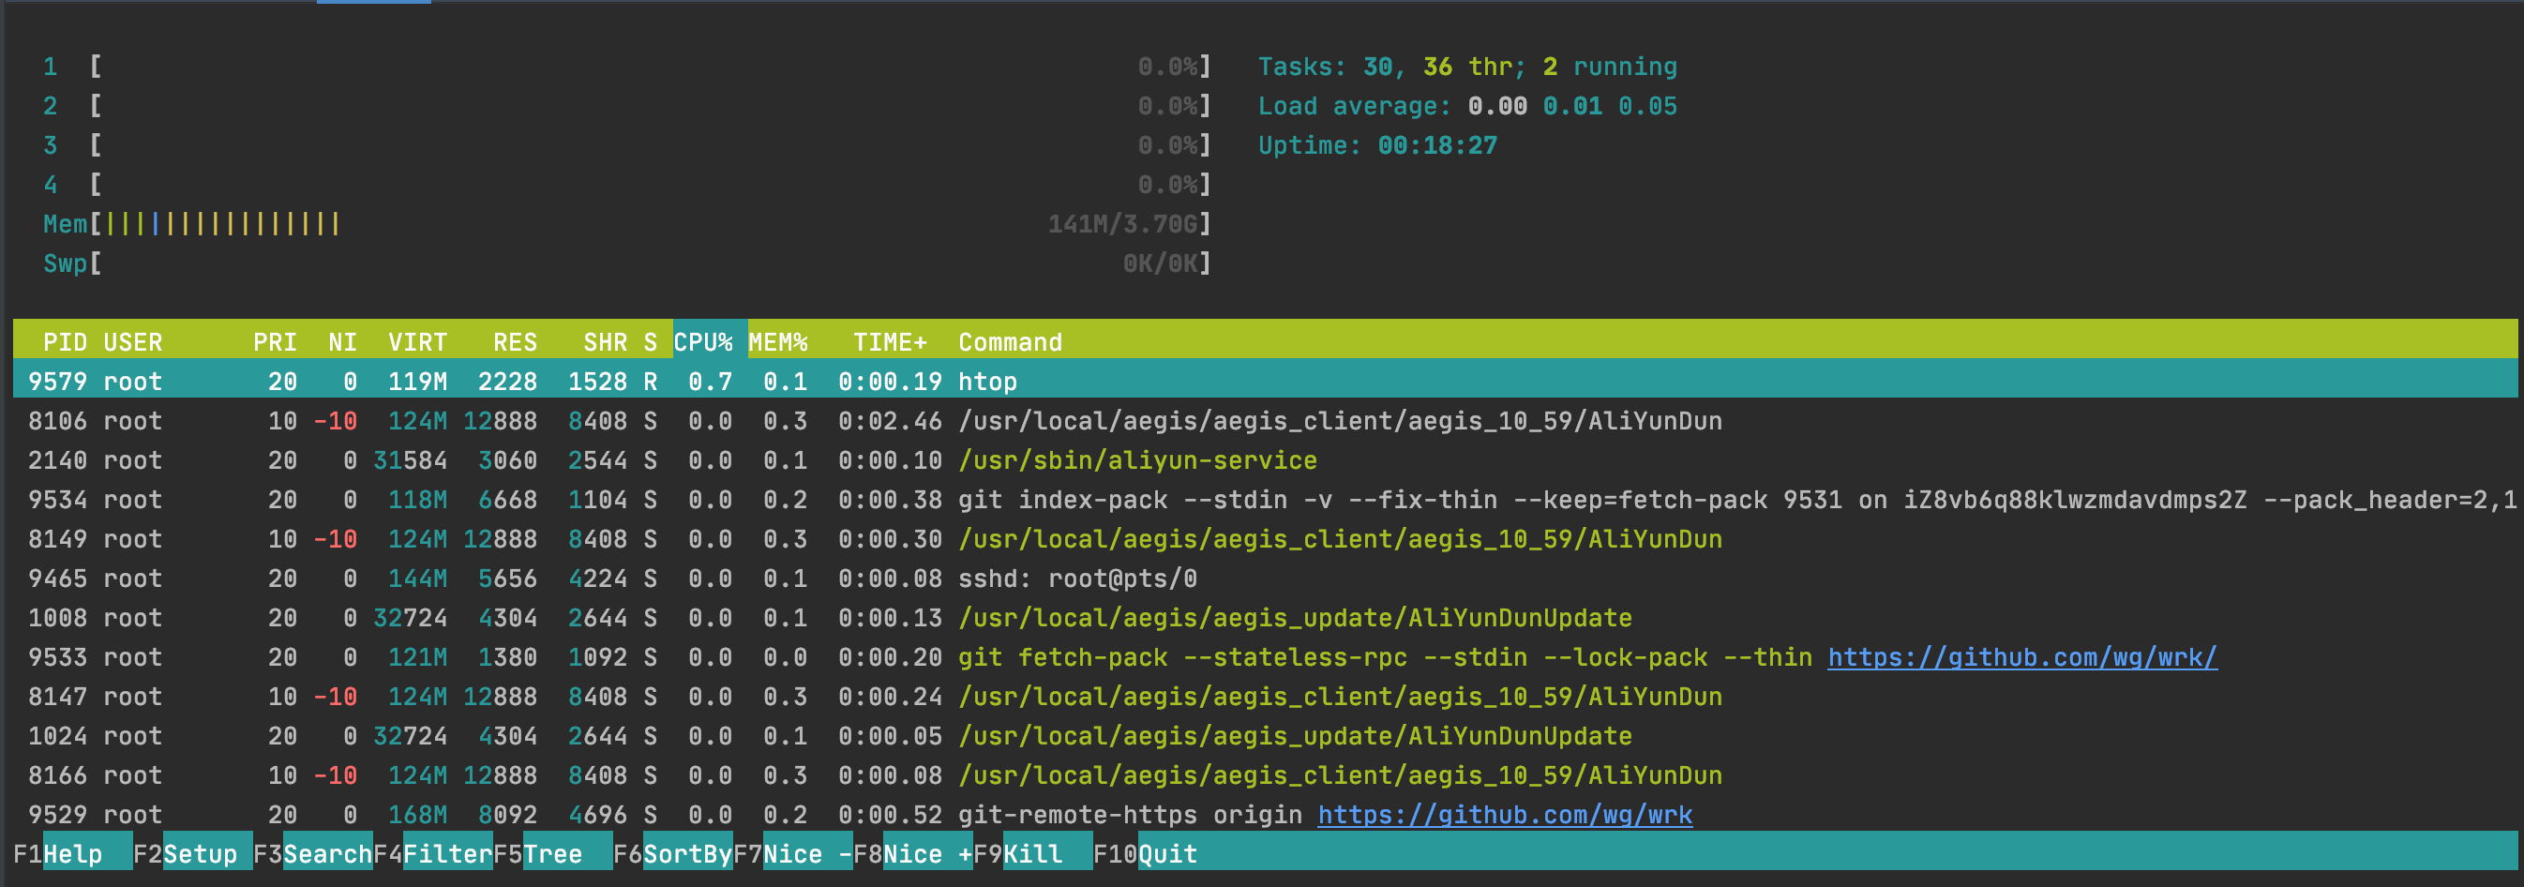This screenshot has height=887, width=2524.
Task: Click the 141M/3.70G memory value
Action: 1123,223
